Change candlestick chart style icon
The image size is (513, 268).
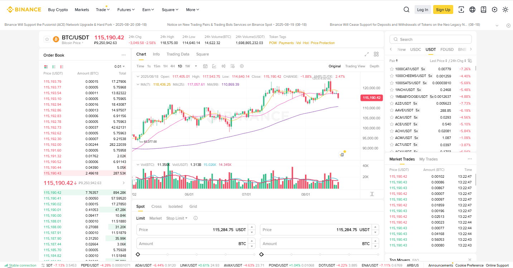[x=223, y=66]
